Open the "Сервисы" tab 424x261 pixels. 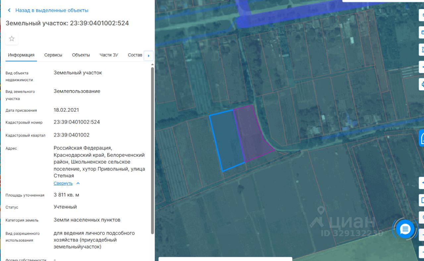click(x=53, y=55)
